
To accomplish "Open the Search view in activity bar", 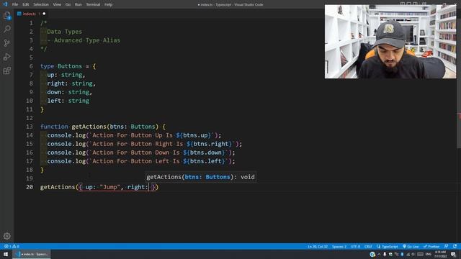I will click(6, 29).
